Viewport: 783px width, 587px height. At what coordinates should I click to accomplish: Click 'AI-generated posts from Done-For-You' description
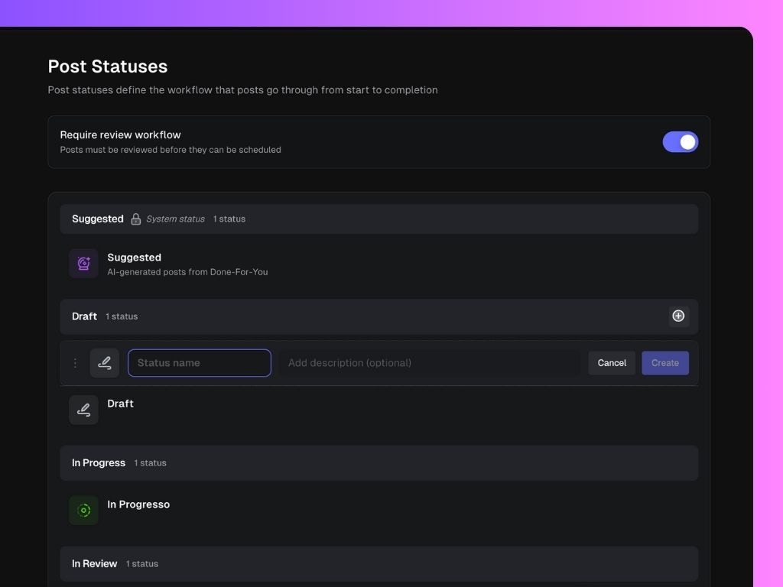[x=187, y=272]
